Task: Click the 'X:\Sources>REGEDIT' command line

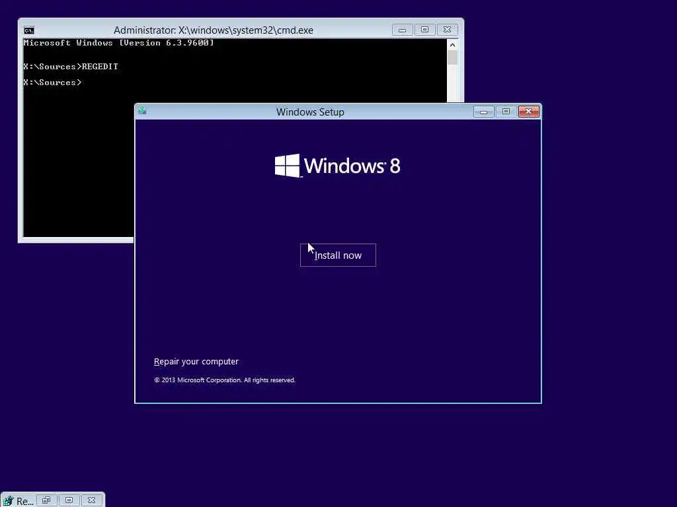Action: pos(71,67)
